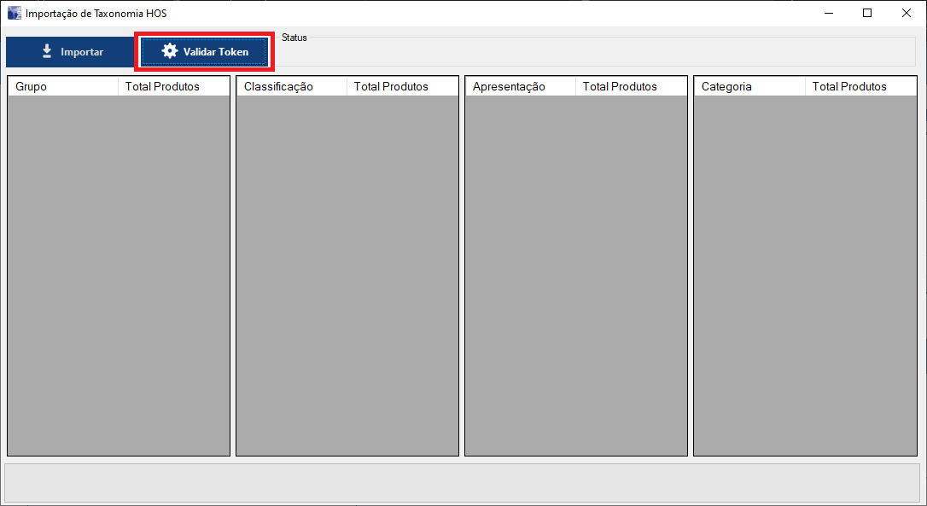Minimize the Importação de Taxonomia window
This screenshot has width=927, height=506.
(828, 13)
